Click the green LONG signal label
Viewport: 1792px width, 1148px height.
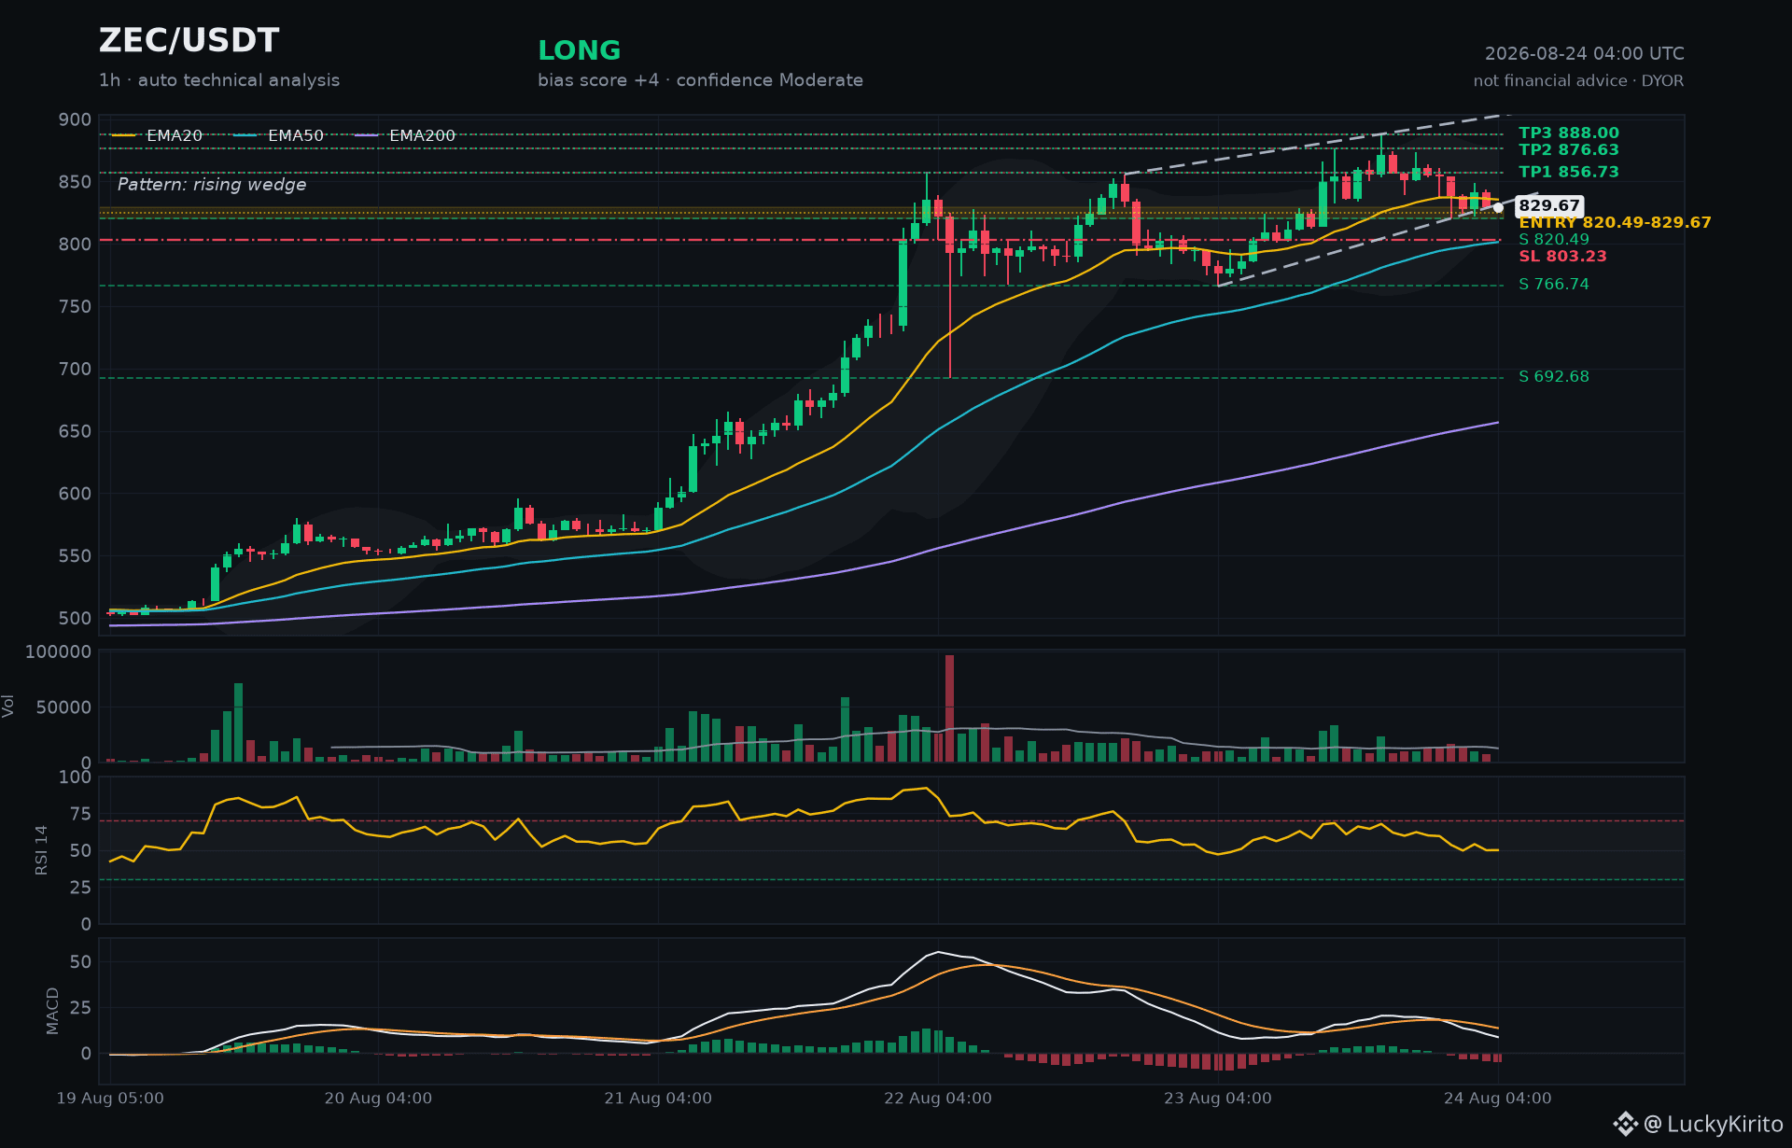[x=580, y=50]
